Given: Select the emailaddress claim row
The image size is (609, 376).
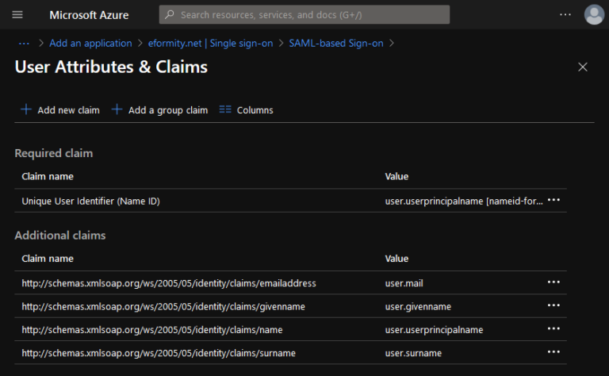Looking at the screenshot, I should point(169,283).
